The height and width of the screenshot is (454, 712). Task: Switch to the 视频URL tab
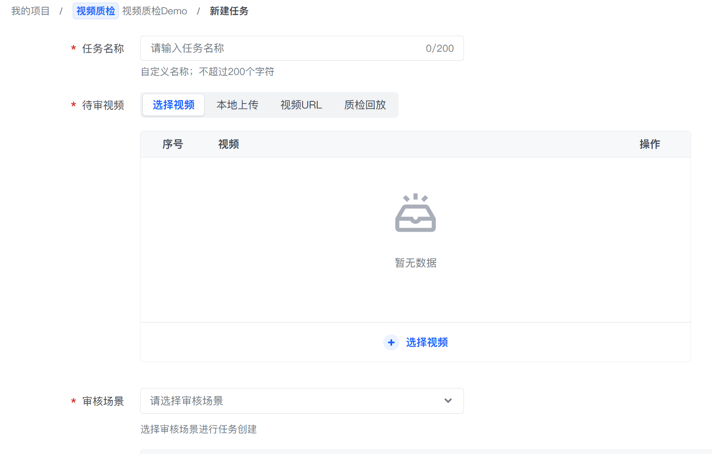(301, 105)
